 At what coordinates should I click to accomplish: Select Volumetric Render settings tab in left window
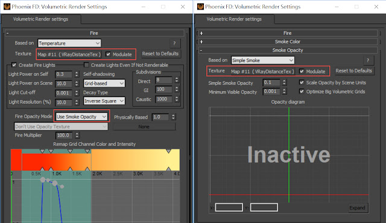tap(40, 19)
